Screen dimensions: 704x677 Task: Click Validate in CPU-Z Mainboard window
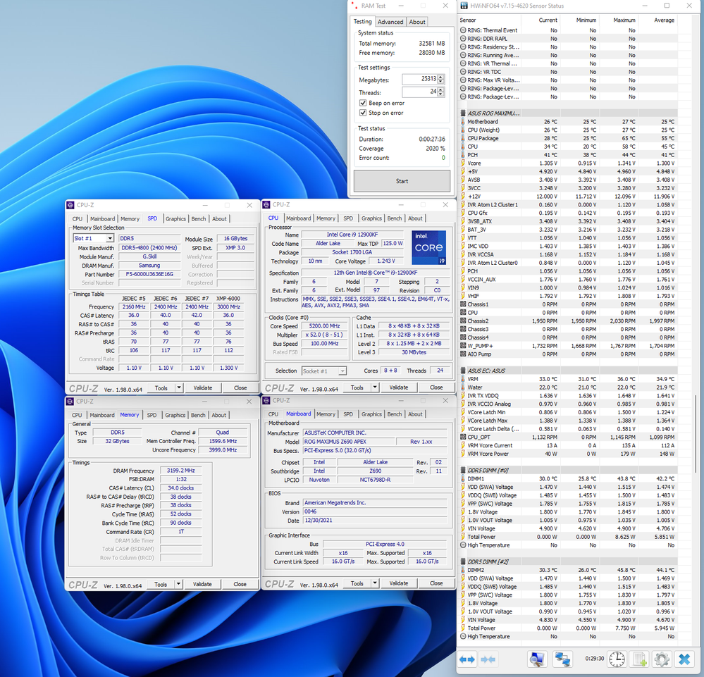pos(399,583)
